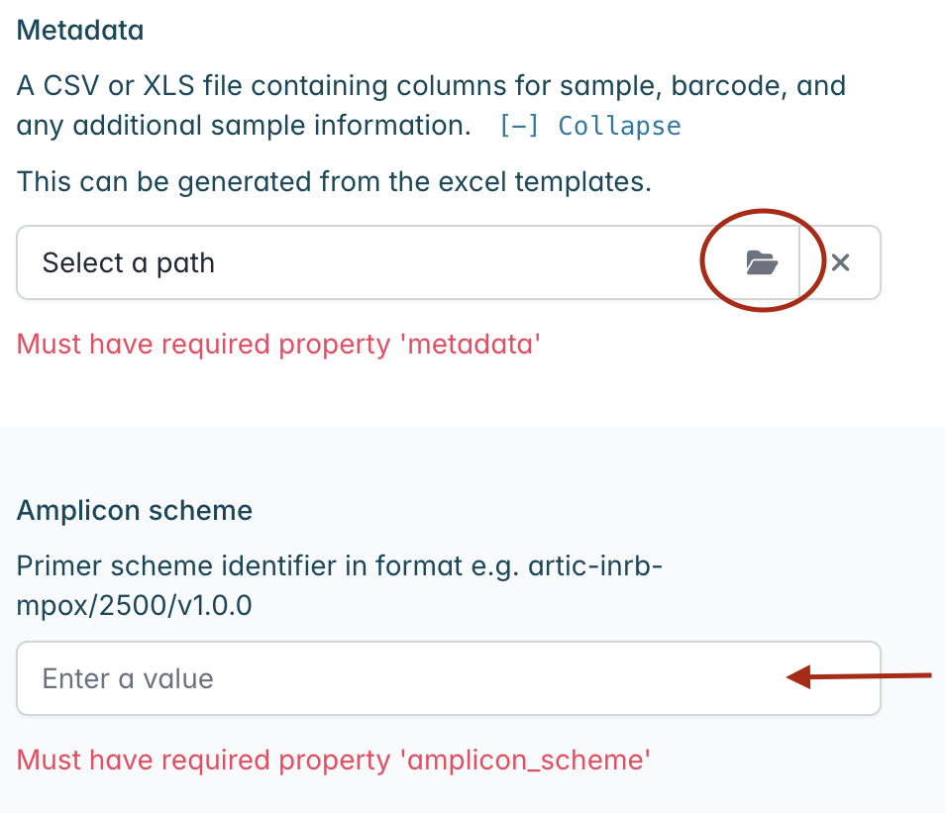Click the Amplicon scheme heading

(135, 510)
